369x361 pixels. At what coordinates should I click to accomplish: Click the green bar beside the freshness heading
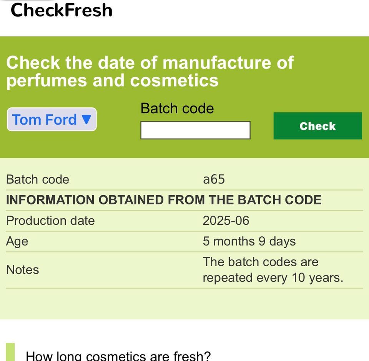pos(10,353)
